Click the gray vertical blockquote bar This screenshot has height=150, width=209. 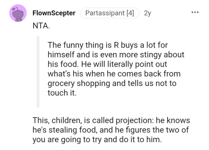pyautogui.click(x=38, y=71)
